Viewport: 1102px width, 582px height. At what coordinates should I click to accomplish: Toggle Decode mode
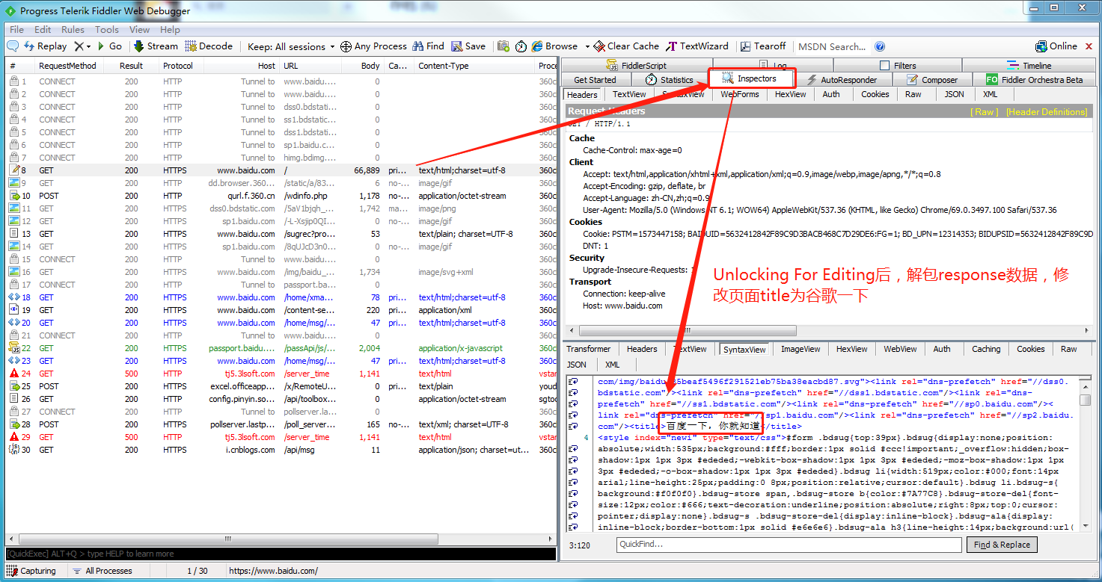tap(209, 46)
